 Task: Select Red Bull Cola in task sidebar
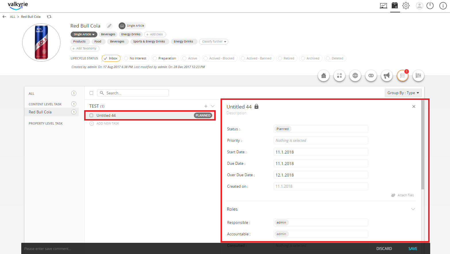point(52,112)
